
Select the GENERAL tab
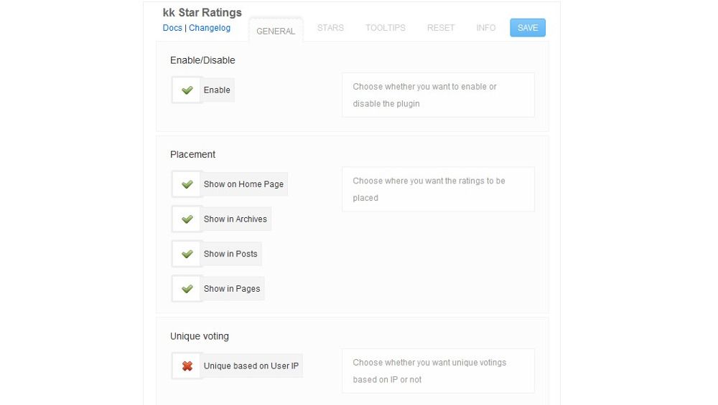[276, 31]
